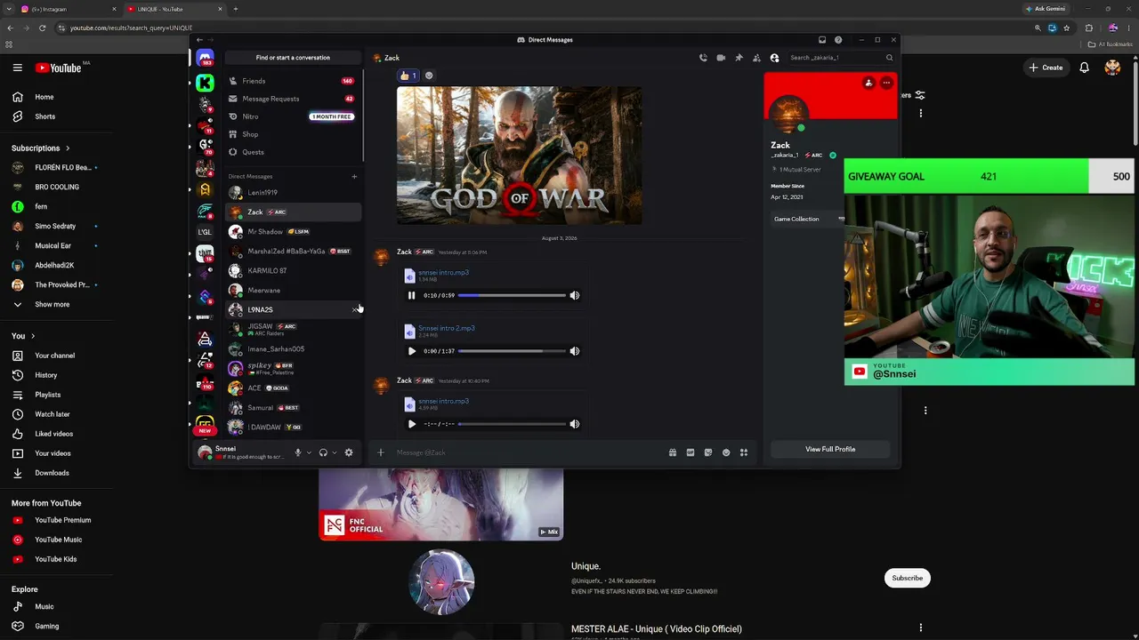
Task: Download the Snnsei intro 2.mp3 file link
Action: [446, 328]
